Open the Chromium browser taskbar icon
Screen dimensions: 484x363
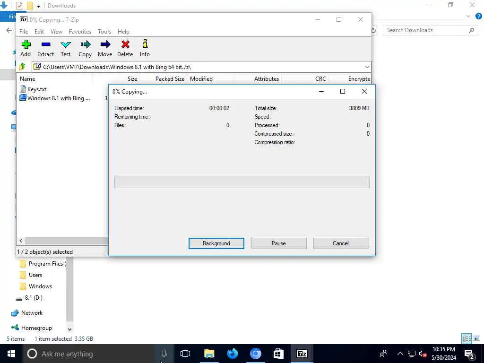pos(256,354)
